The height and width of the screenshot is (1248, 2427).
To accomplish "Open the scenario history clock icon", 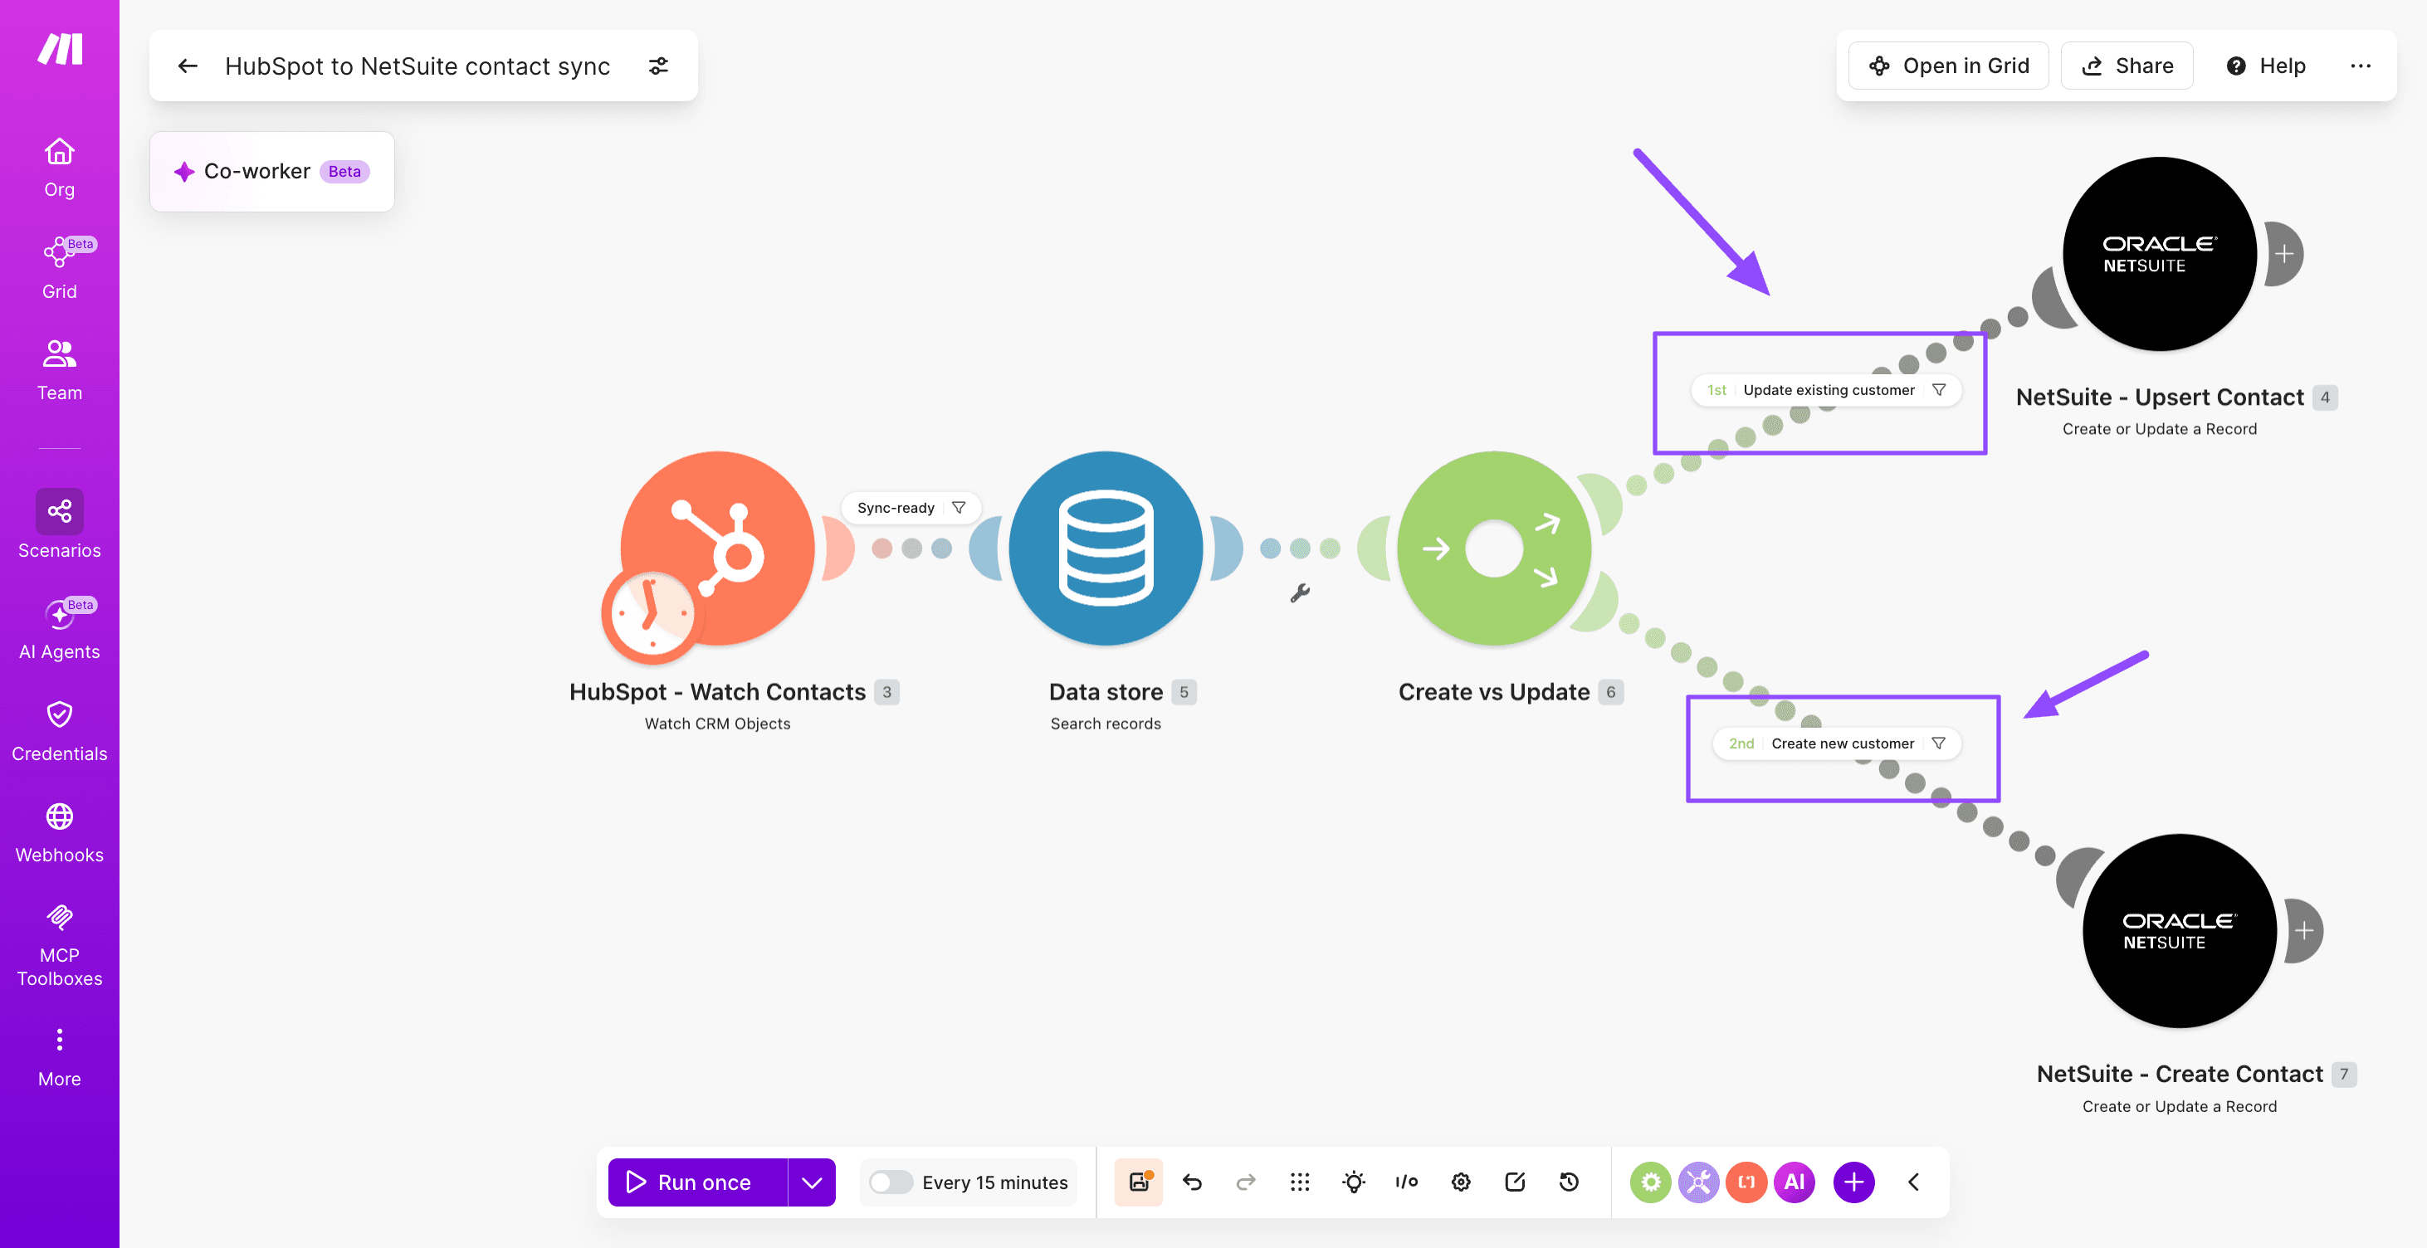I will (x=1569, y=1182).
